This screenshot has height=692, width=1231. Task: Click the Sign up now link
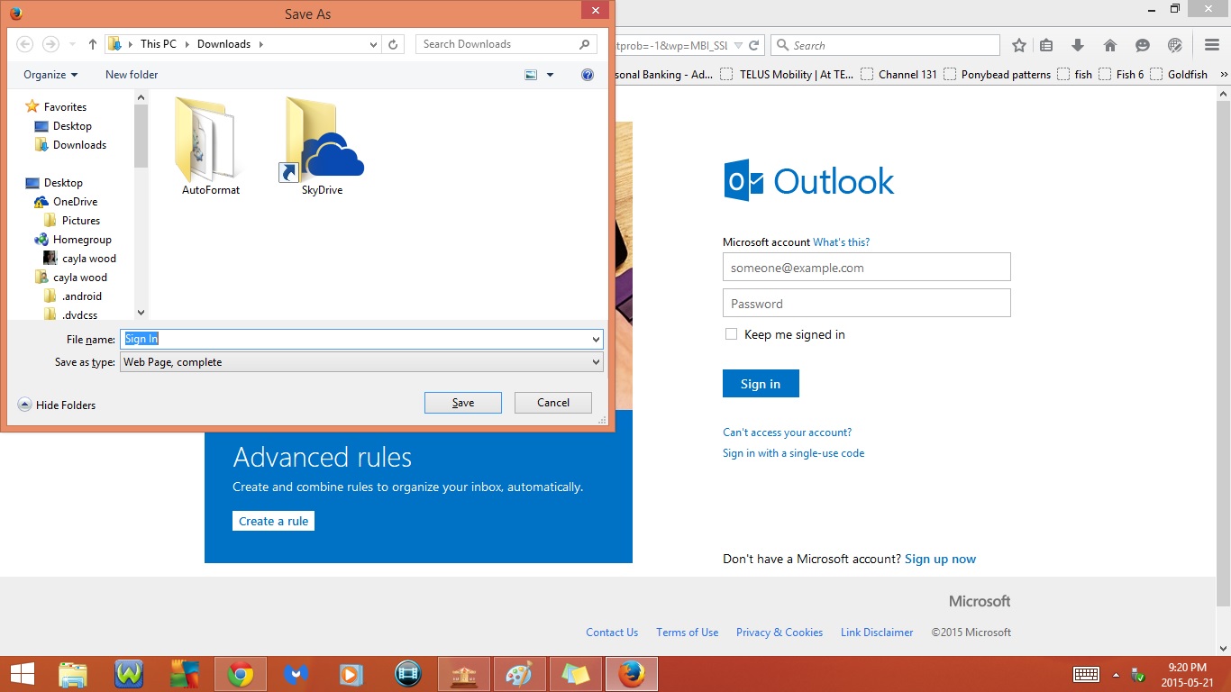(940, 560)
